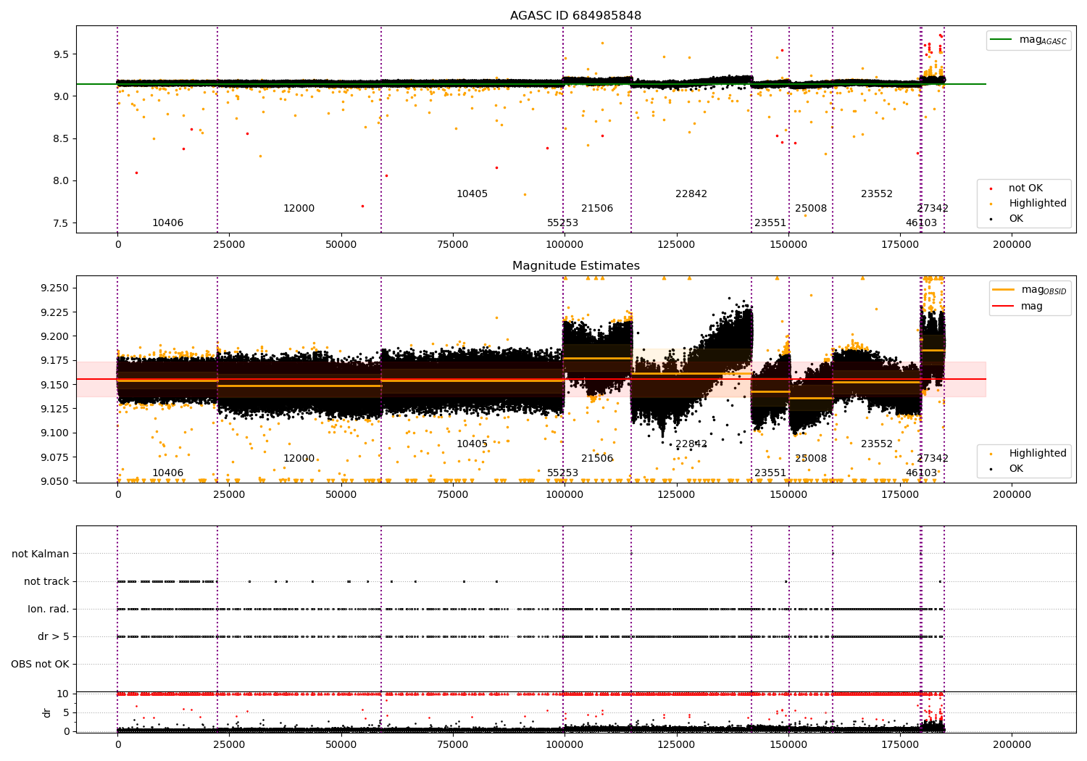Click the 150000 x-tick under Magnitude Estimates plot
Screen dimensions: 1087x761
pyautogui.click(x=788, y=495)
